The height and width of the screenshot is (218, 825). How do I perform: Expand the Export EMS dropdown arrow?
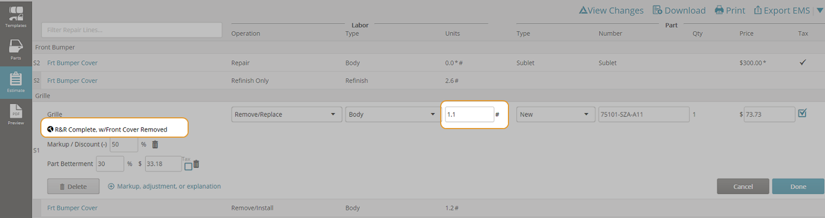pyautogui.click(x=820, y=10)
